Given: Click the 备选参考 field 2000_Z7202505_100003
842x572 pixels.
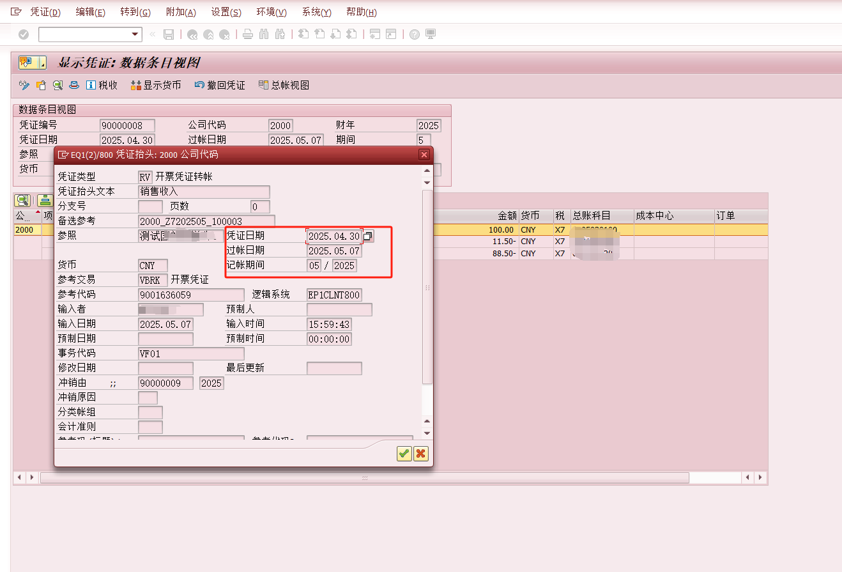Looking at the screenshot, I should [206, 221].
